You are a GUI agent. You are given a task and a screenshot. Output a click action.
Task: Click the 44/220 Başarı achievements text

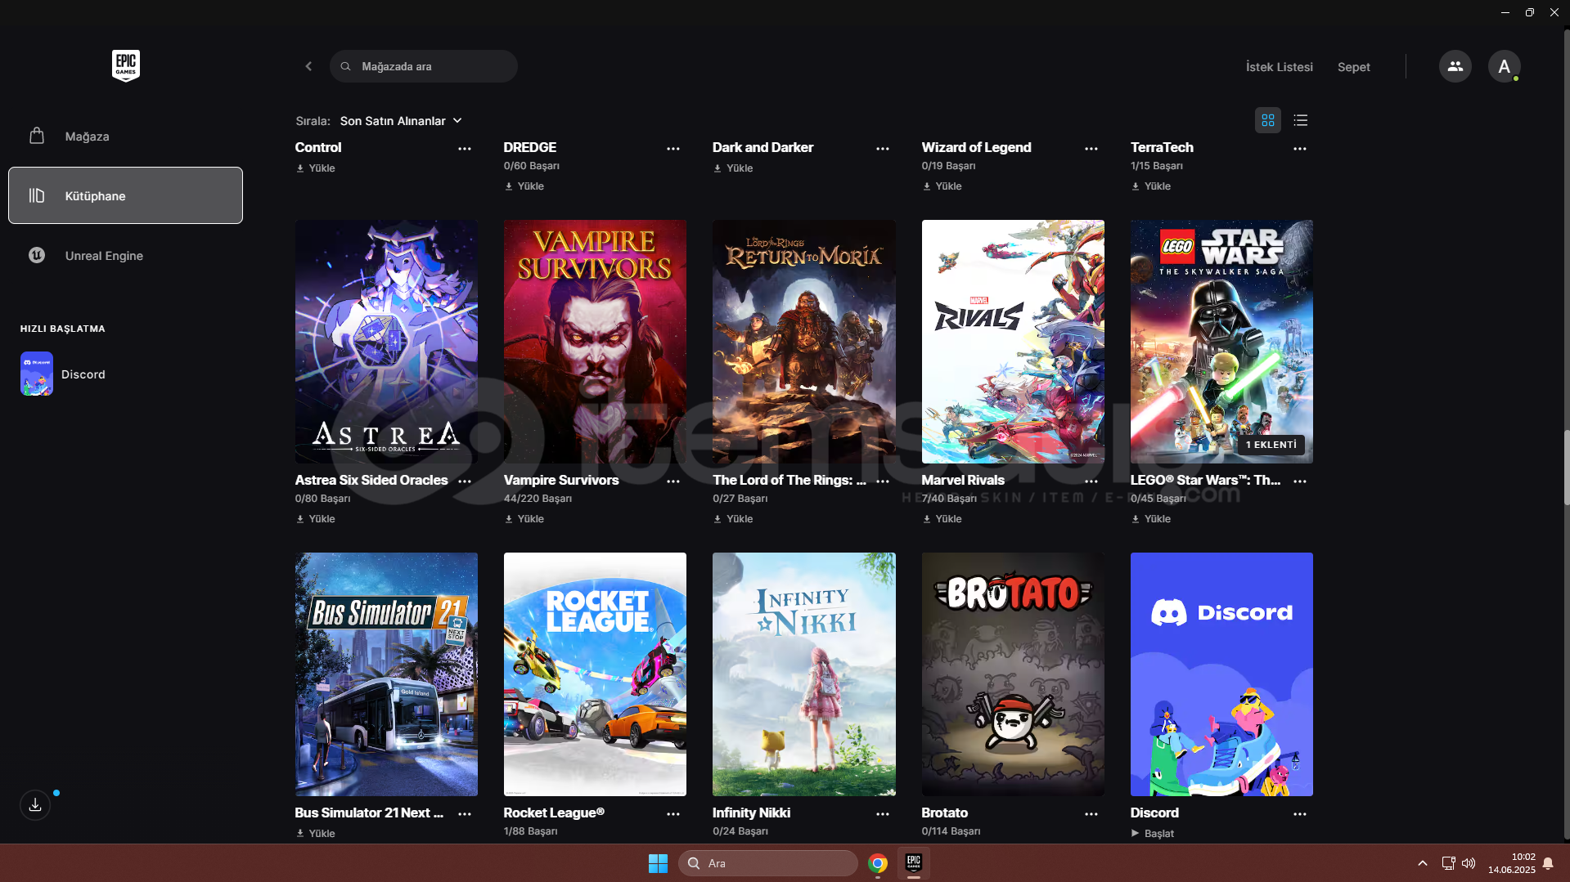pyautogui.click(x=538, y=499)
